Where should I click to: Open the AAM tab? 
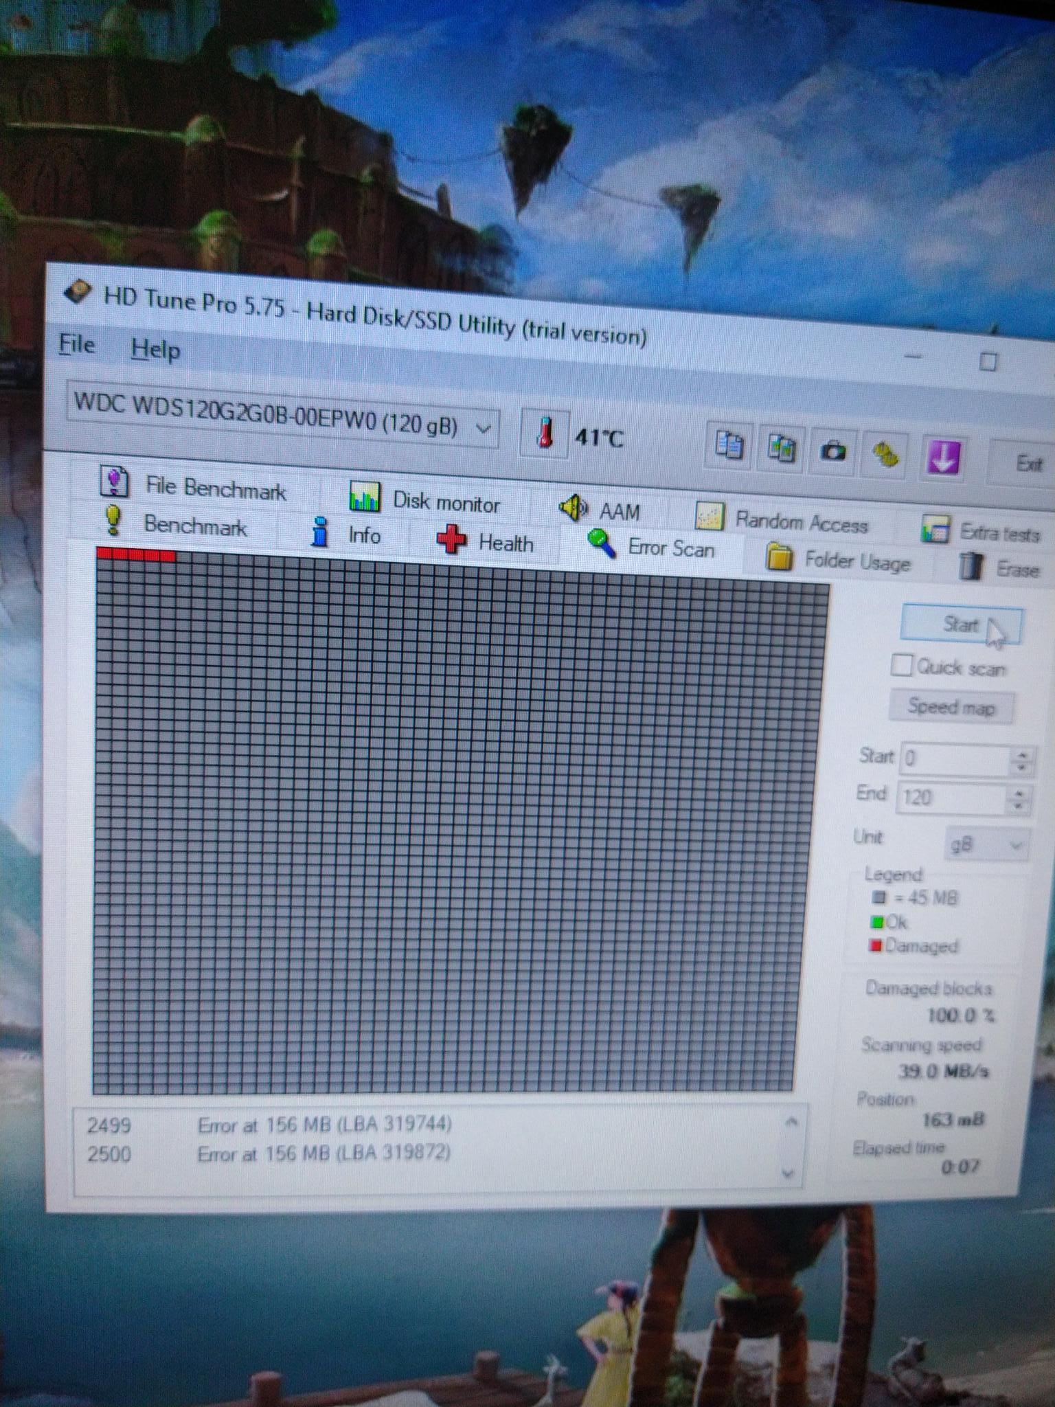click(x=600, y=510)
